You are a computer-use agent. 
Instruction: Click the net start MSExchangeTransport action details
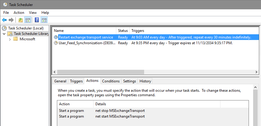click(120, 116)
